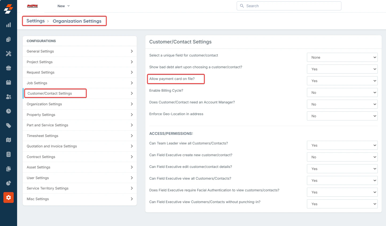Open the pie chart reports icon
Screen dimensions: 386x226
point(9,183)
